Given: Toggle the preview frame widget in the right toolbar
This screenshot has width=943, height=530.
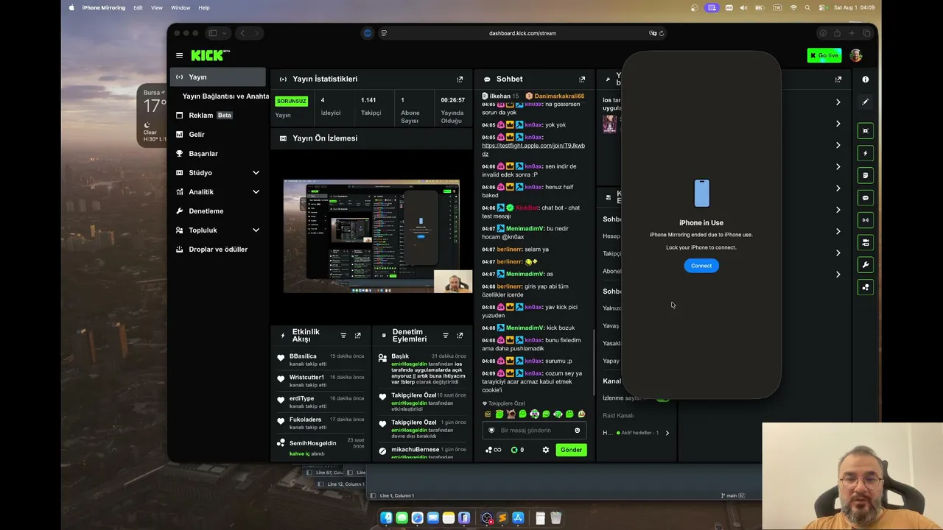Looking at the screenshot, I should coord(866,131).
